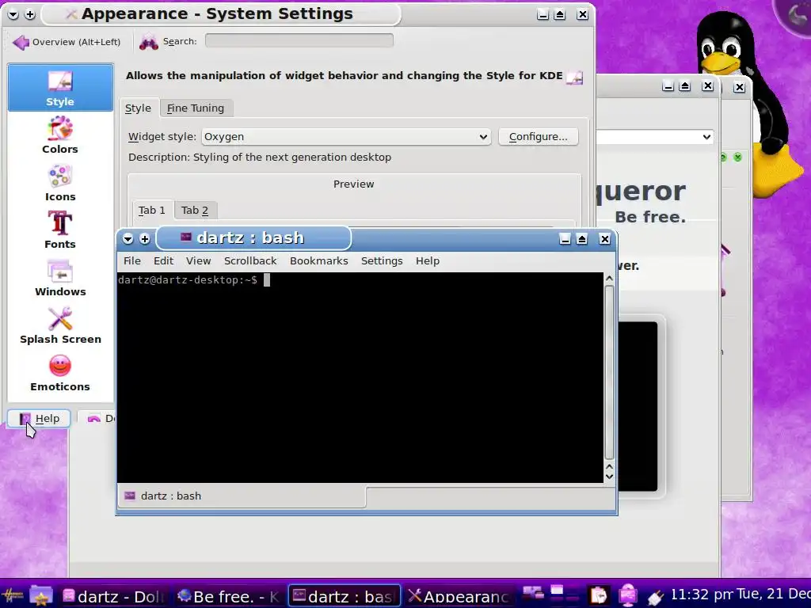Maximize the Konsole window
The height and width of the screenshot is (608, 811).
582,239
